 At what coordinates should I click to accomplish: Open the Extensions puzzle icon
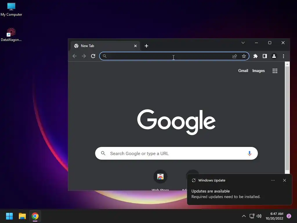click(x=256, y=56)
